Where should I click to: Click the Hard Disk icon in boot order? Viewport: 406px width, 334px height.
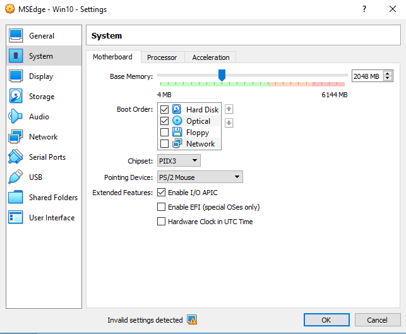pos(177,109)
